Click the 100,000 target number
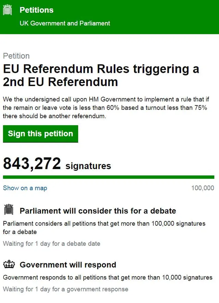Screen dimensions: 219x303 203,188
